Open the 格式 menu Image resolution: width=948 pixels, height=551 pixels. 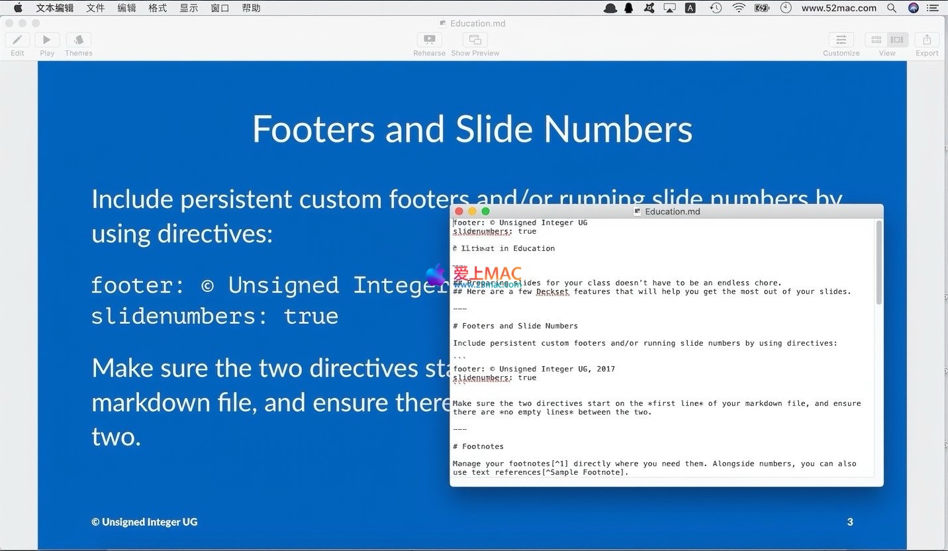[158, 8]
